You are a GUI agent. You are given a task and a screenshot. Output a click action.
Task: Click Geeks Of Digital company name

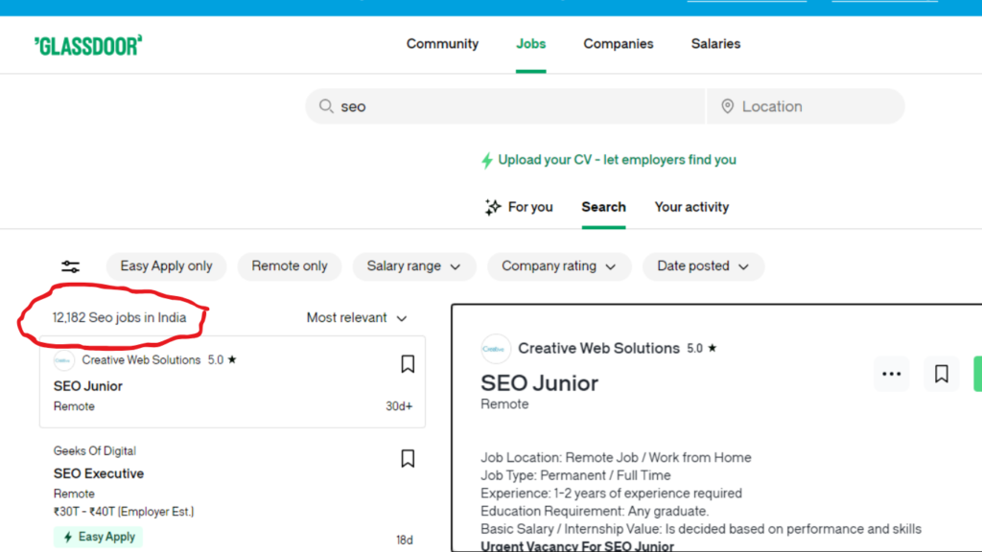(x=95, y=451)
